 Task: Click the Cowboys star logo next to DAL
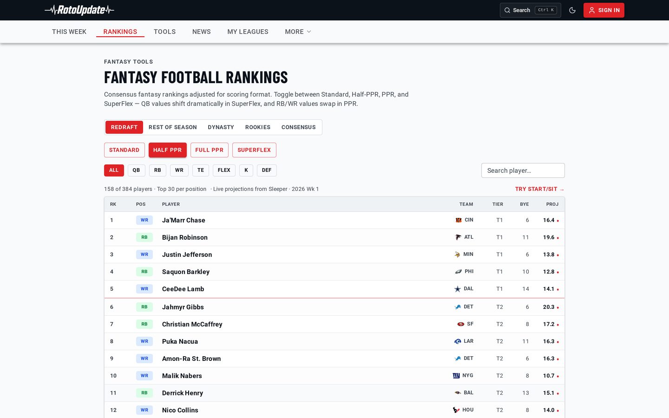click(x=458, y=289)
